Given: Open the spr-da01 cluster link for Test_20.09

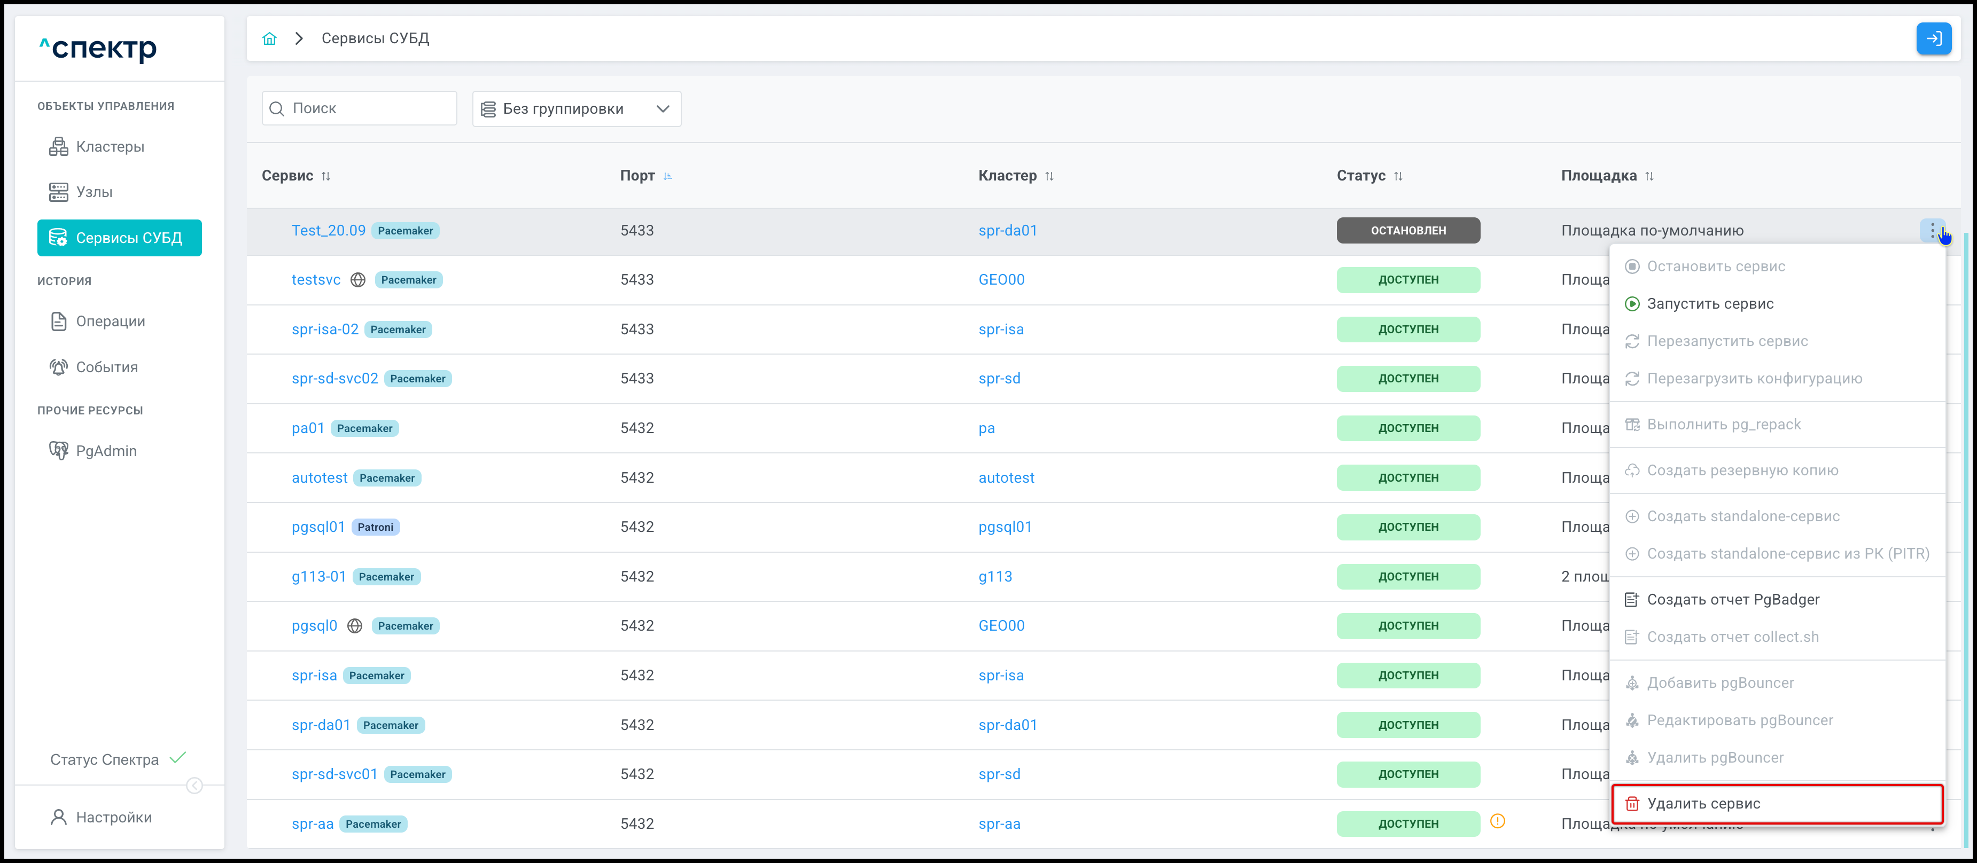Looking at the screenshot, I should click(1007, 230).
